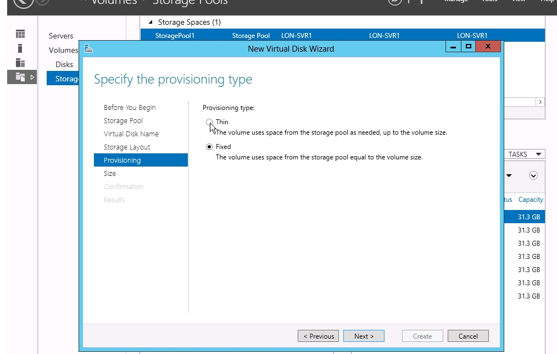
Task: Click the refresh icon in header
Action: click(x=394, y=2)
